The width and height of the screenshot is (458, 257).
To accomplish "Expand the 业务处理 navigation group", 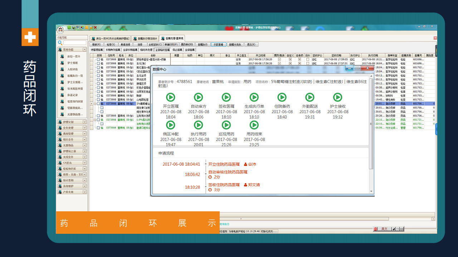I will 84,128.
